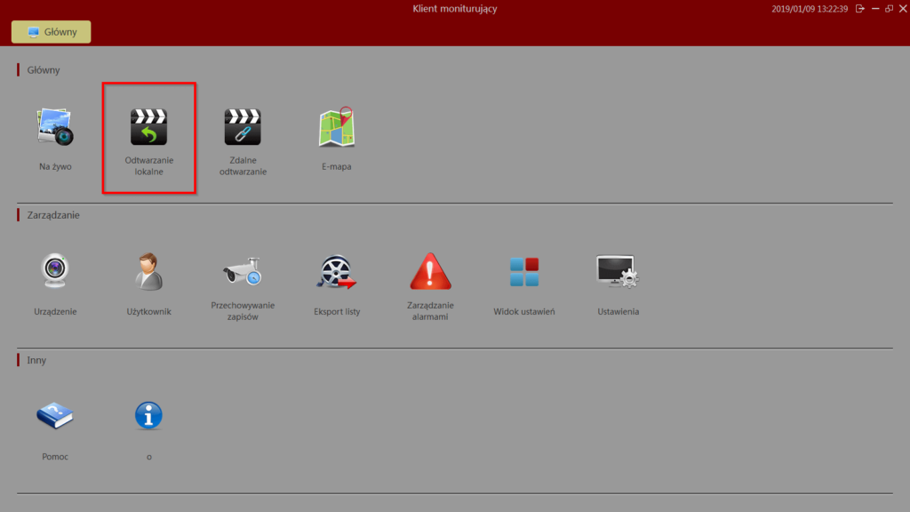Open Zarządzanie alarmami alarm management
Viewport: 910px width, 512px height.
[x=430, y=272]
